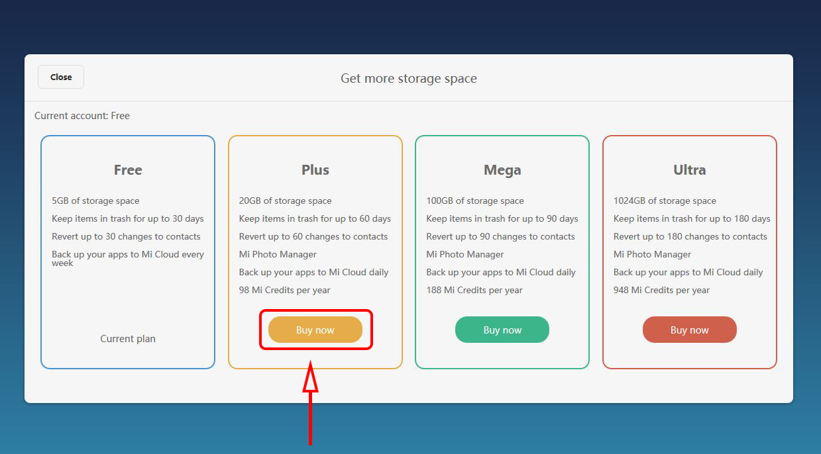Buy the Plus storage plan
Image resolution: width=821 pixels, height=454 pixels.
[315, 330]
